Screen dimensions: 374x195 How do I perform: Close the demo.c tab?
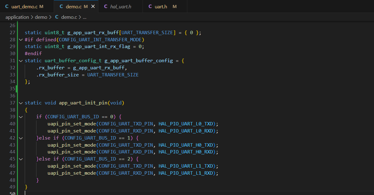(93, 6)
